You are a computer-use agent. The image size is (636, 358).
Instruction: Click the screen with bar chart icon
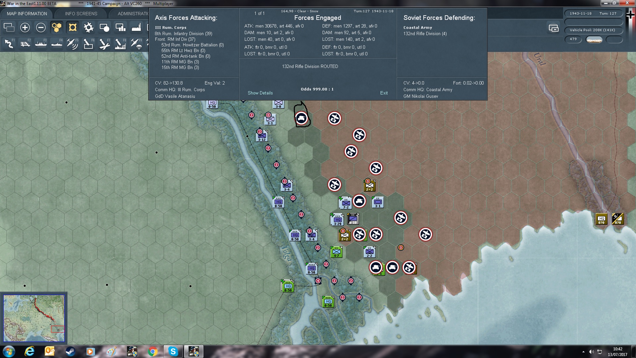120,27
